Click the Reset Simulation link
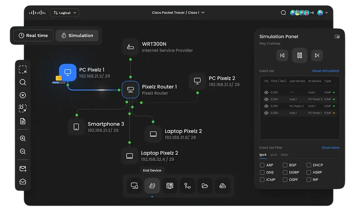Screen dimensions: 354x214 click(326, 71)
